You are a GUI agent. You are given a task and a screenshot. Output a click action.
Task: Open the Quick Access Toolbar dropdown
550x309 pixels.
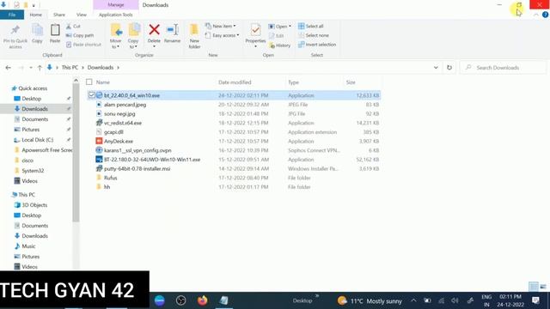click(34, 5)
